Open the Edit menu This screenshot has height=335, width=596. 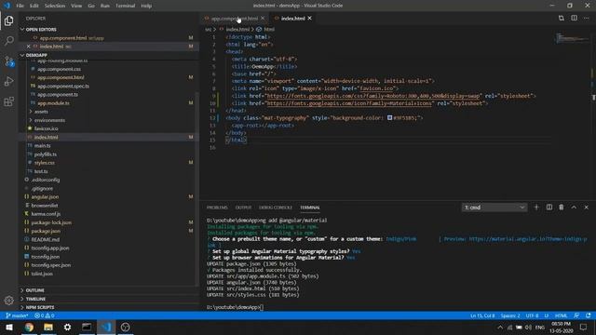tap(34, 6)
